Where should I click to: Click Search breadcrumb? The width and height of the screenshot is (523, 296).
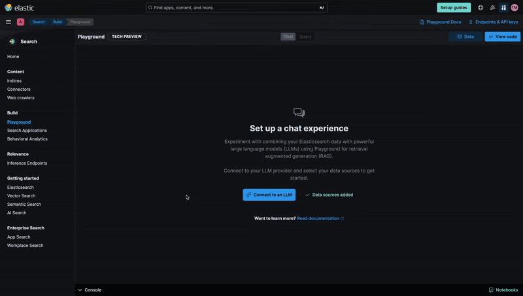pyautogui.click(x=39, y=22)
